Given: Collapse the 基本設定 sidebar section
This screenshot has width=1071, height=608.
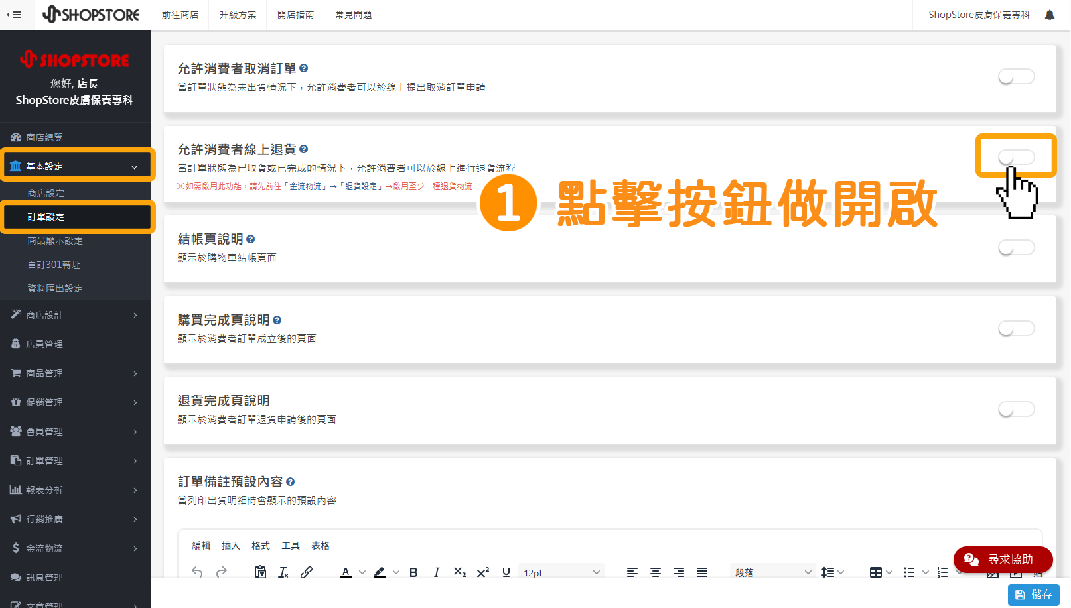Looking at the screenshot, I should [78, 165].
